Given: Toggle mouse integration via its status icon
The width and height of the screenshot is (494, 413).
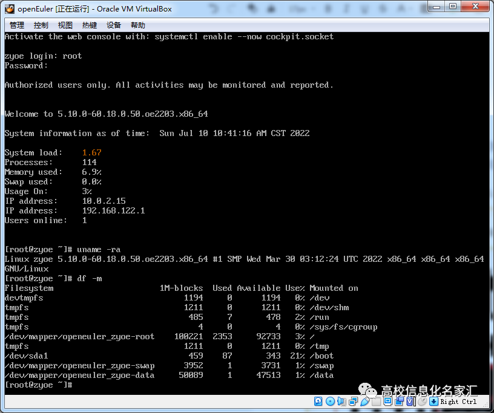Looking at the screenshot, I should (x=423, y=402).
